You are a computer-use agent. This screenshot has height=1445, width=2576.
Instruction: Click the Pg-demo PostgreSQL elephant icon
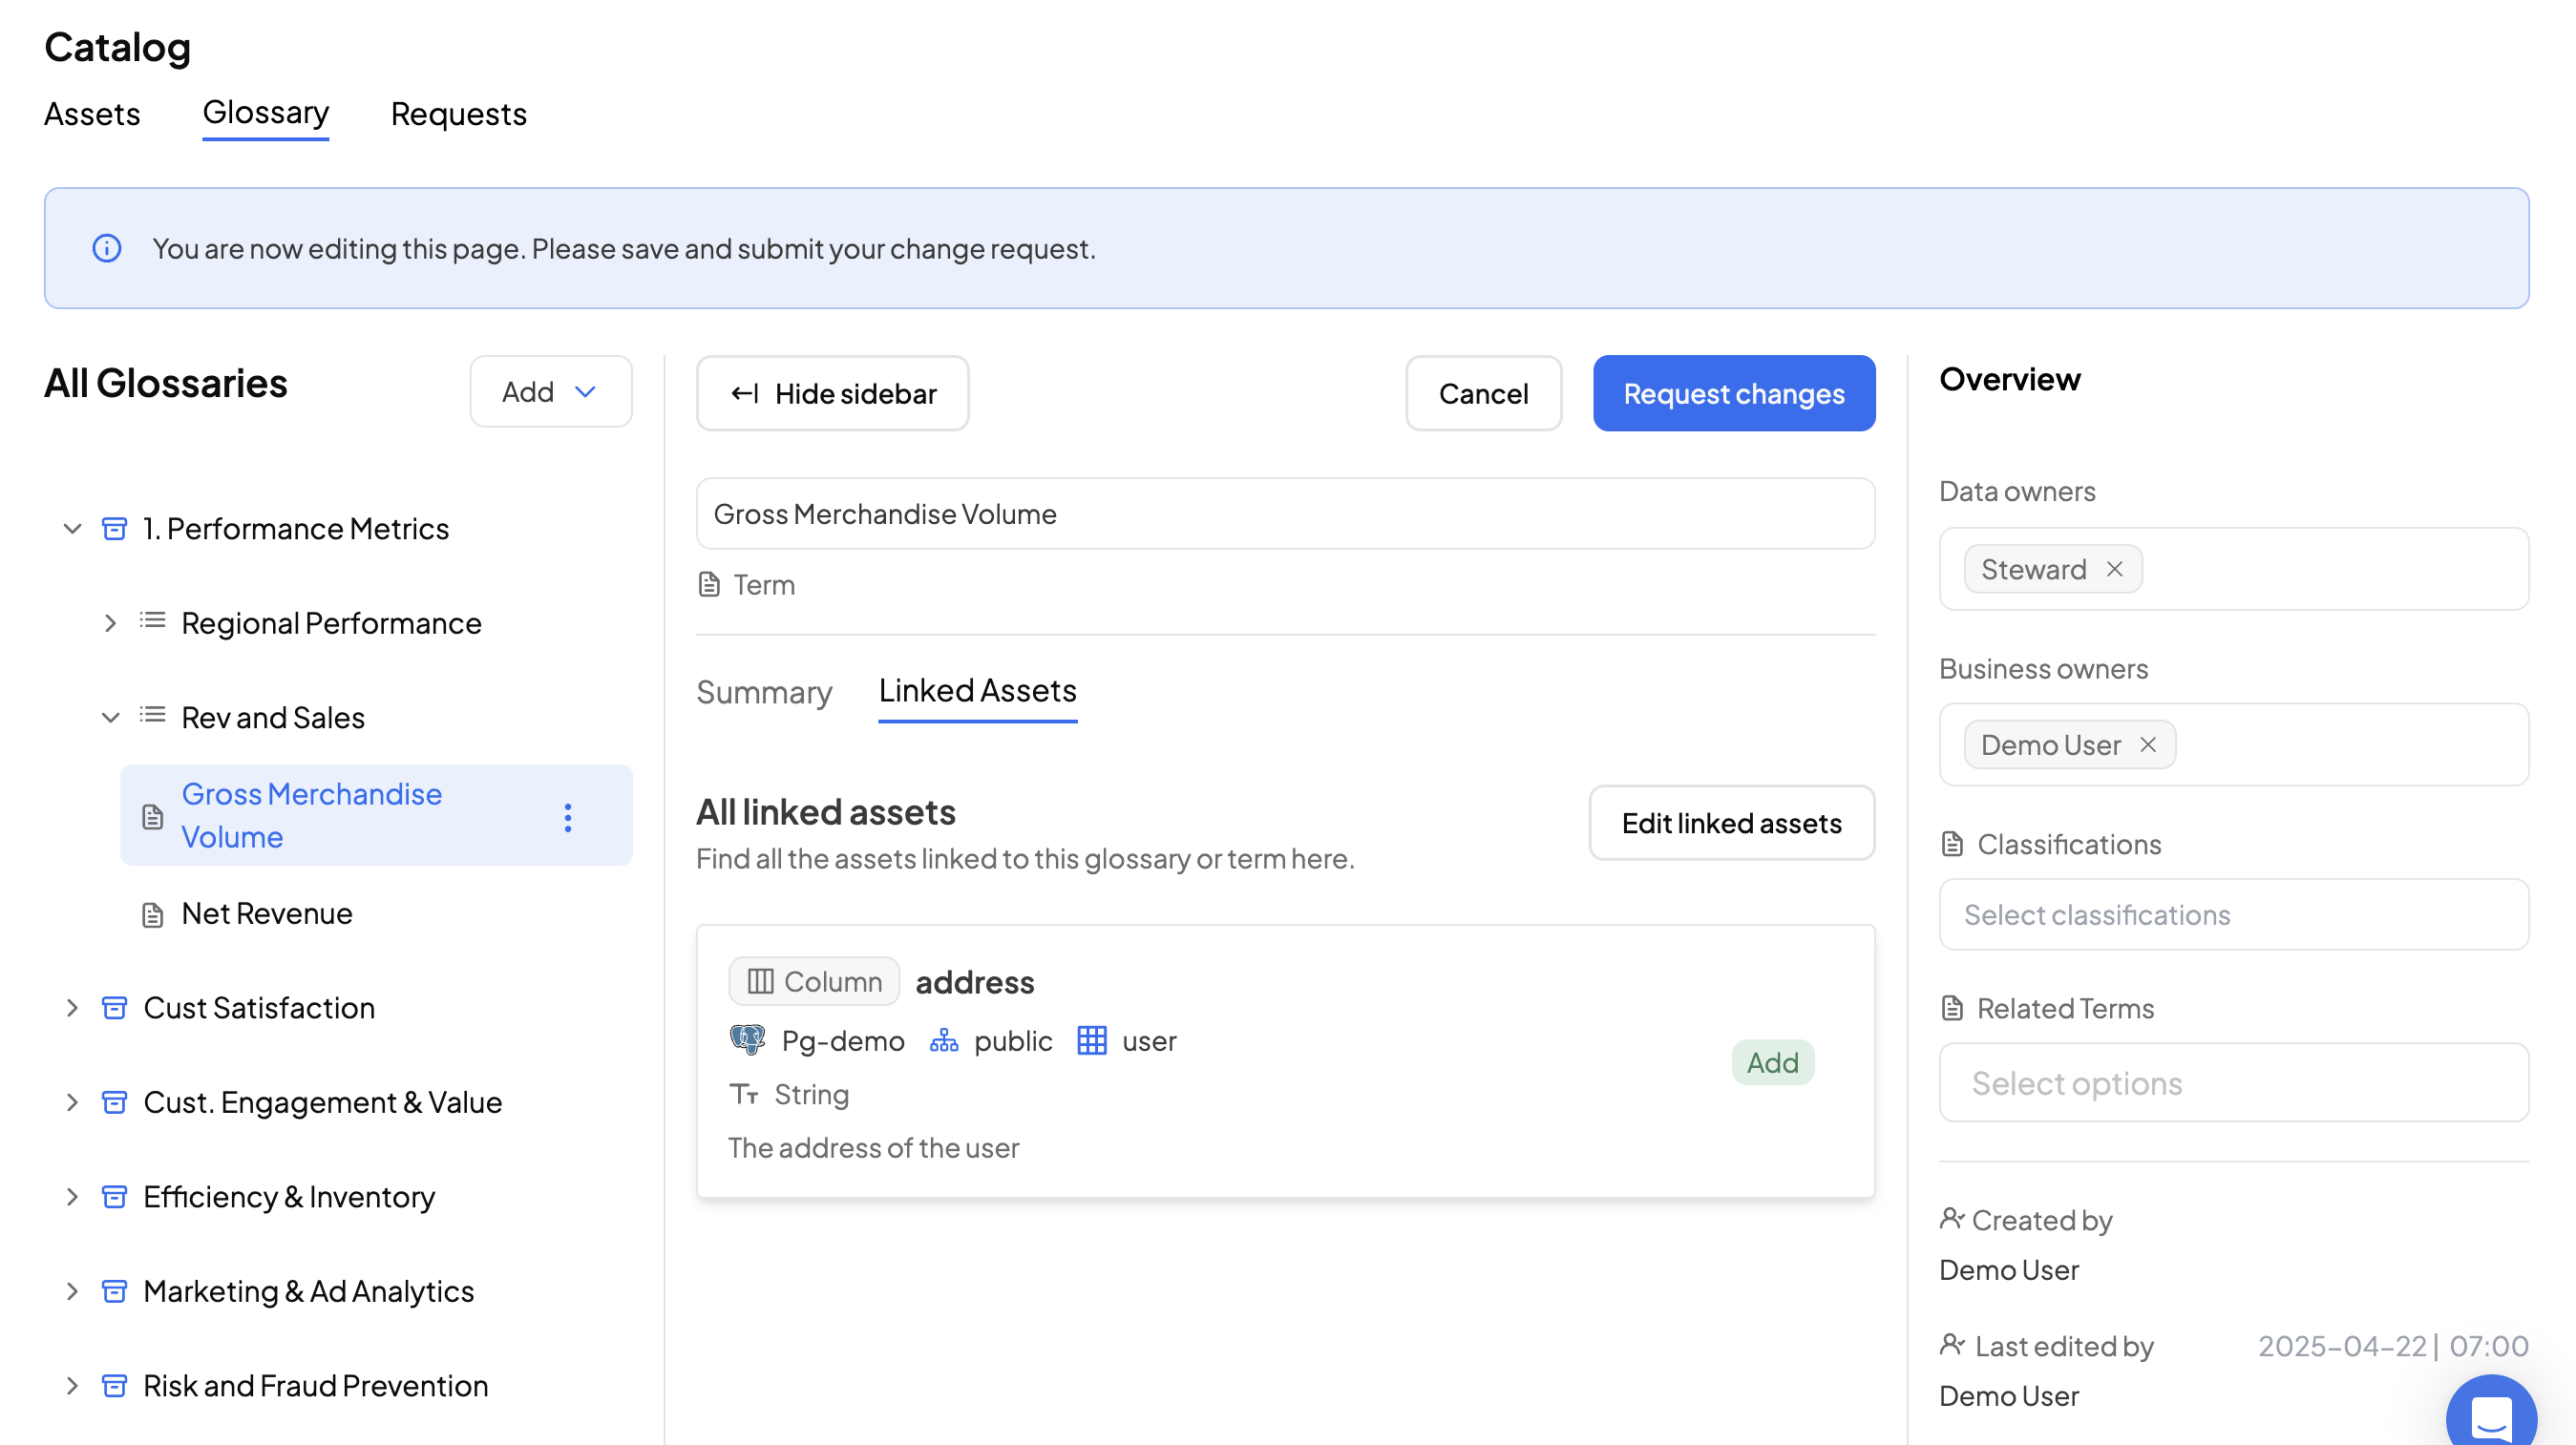(747, 1040)
